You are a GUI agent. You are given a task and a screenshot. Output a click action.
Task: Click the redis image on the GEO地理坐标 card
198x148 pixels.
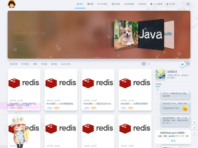pos(61,83)
